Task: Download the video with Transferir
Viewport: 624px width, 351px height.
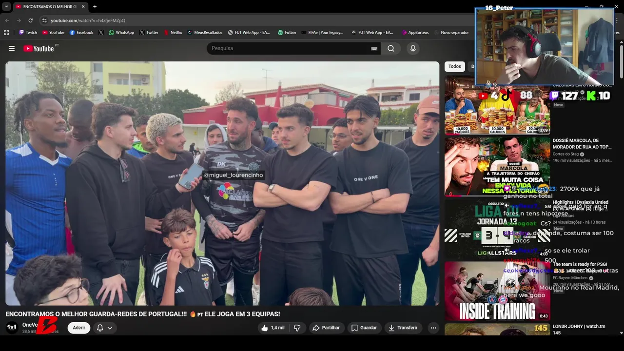Action: pos(403,328)
